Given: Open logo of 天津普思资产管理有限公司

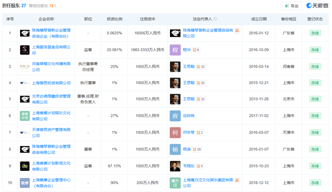Looking at the screenshot, I should pos(25,132).
